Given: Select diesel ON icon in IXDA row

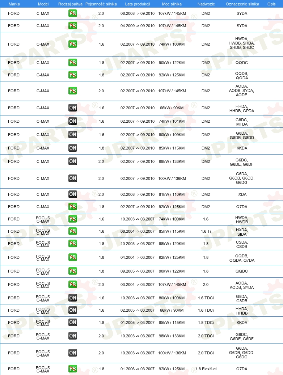Looking at the screenshot, I should 73,194.
